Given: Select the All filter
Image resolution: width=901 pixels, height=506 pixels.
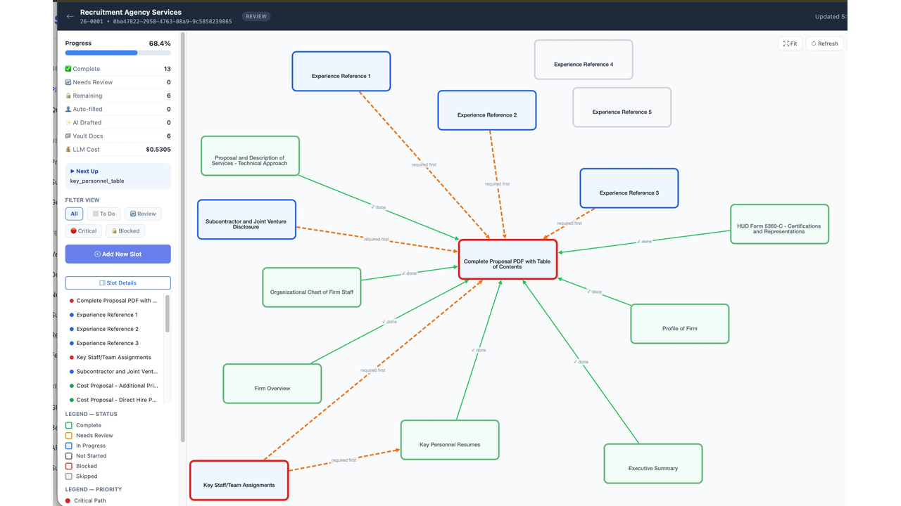Looking at the screenshot, I should tap(74, 214).
